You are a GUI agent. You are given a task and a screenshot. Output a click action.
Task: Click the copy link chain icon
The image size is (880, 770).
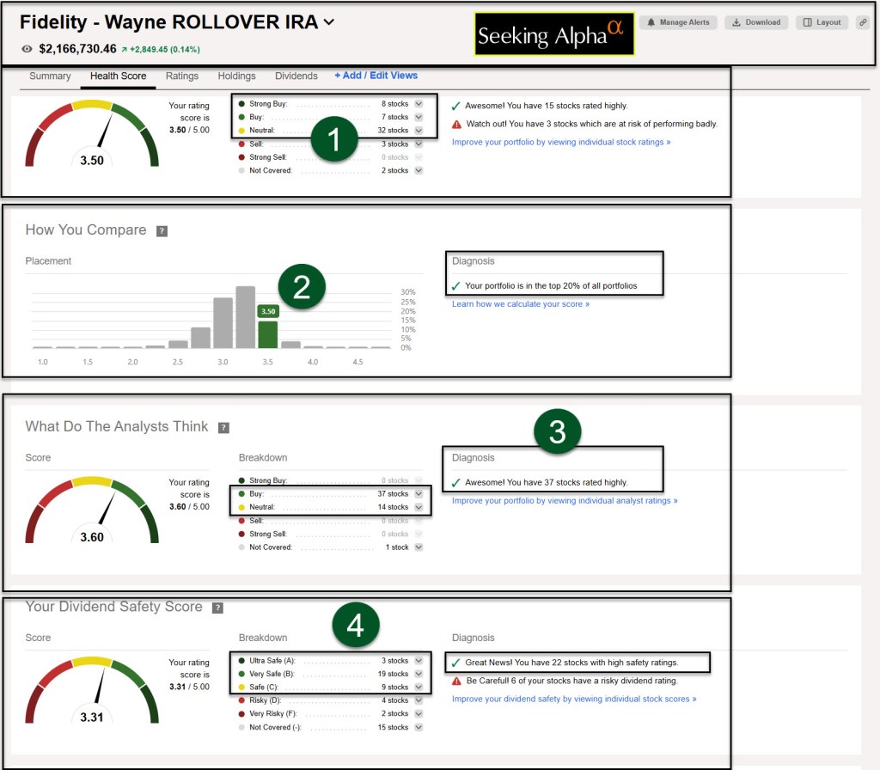(863, 22)
